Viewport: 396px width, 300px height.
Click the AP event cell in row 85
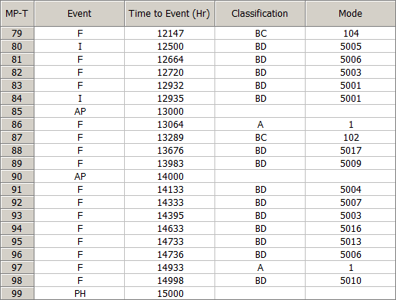pos(80,112)
